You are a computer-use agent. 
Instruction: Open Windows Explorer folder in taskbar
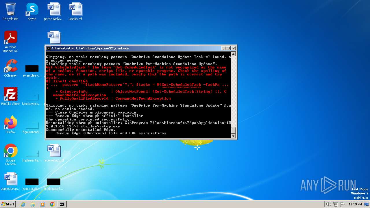tap(33, 204)
